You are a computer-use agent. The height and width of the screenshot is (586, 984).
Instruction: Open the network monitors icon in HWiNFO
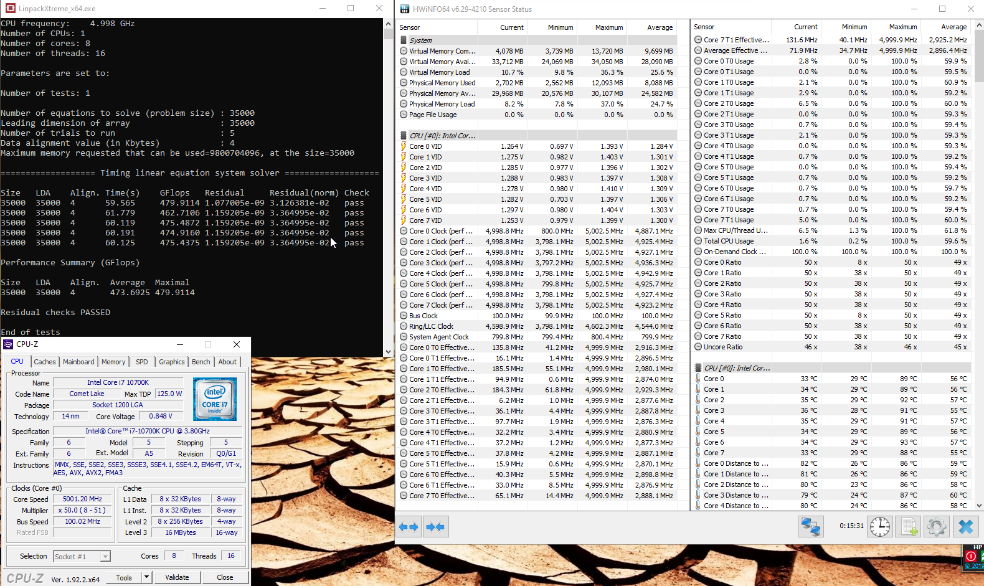pos(810,527)
